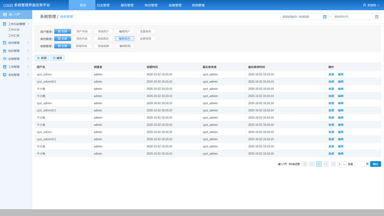The height and width of the screenshot is (216, 384).
Task: Go to the last page with the double-right arrow
Action: pos(333,164)
